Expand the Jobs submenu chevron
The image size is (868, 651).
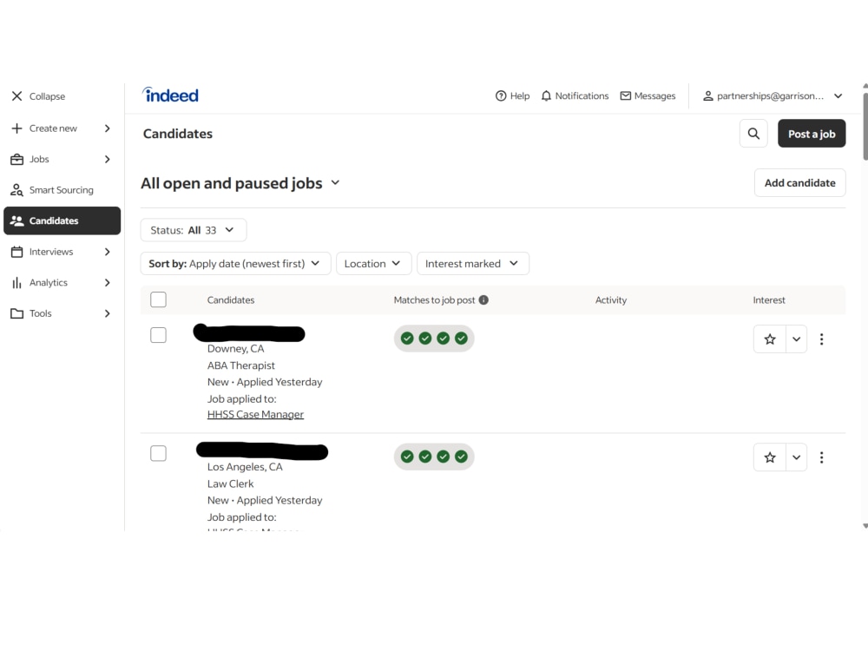click(108, 160)
